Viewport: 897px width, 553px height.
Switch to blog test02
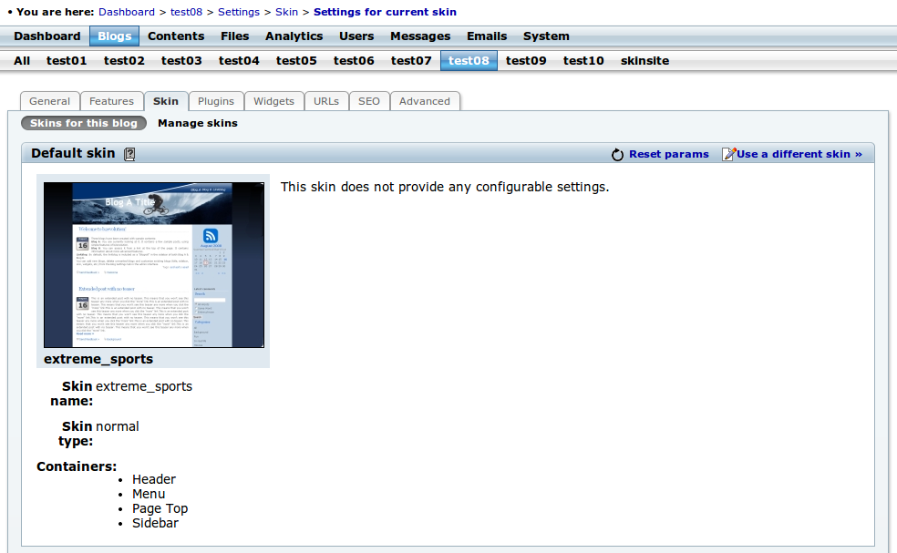(x=124, y=61)
